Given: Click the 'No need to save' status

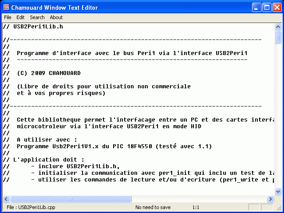Looking at the screenshot, I should click(x=153, y=207).
